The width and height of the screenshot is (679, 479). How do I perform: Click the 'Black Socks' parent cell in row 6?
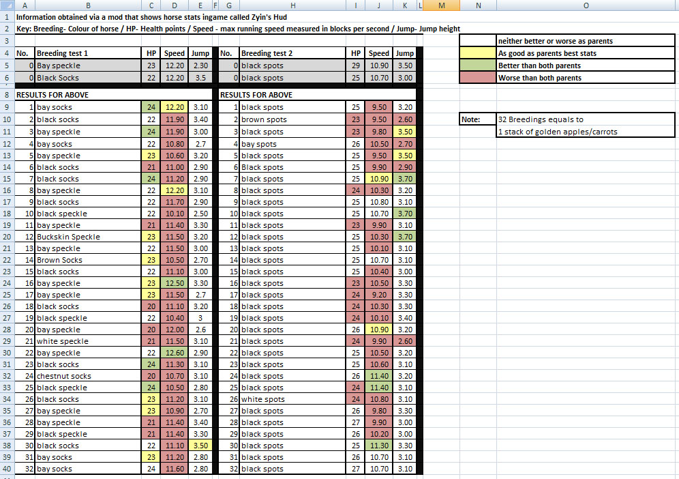(x=89, y=78)
